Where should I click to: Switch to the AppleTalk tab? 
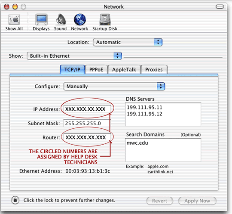124,69
